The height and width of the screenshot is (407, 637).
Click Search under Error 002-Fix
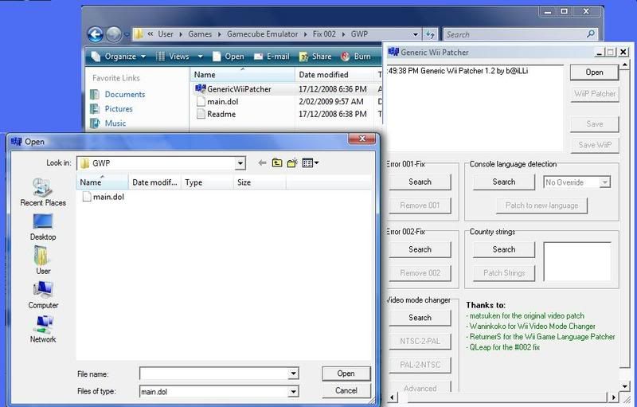click(x=420, y=249)
